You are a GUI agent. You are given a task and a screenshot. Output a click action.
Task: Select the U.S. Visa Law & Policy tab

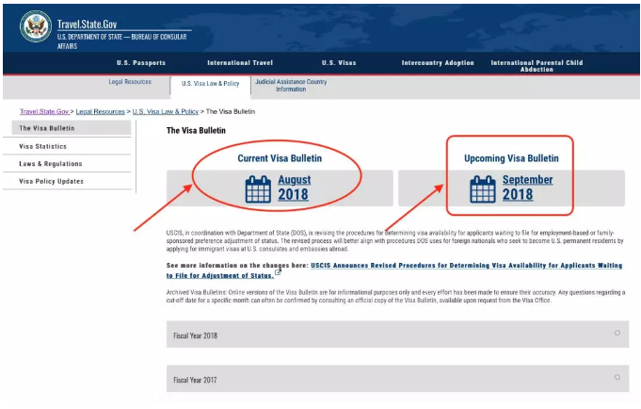click(211, 83)
